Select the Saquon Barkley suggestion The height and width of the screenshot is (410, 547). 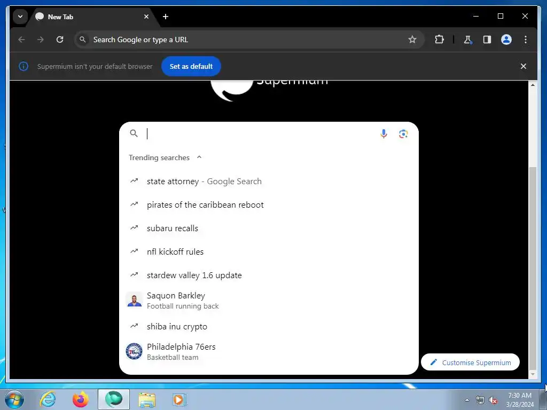coord(269,301)
